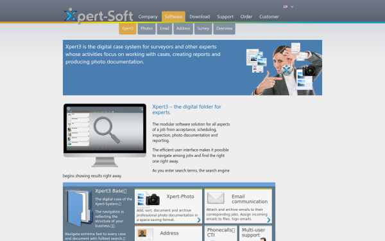Viewport: 385px width, 241px height.
Task: Click the text 'begins showing results right away.'
Action: (x=92, y=176)
